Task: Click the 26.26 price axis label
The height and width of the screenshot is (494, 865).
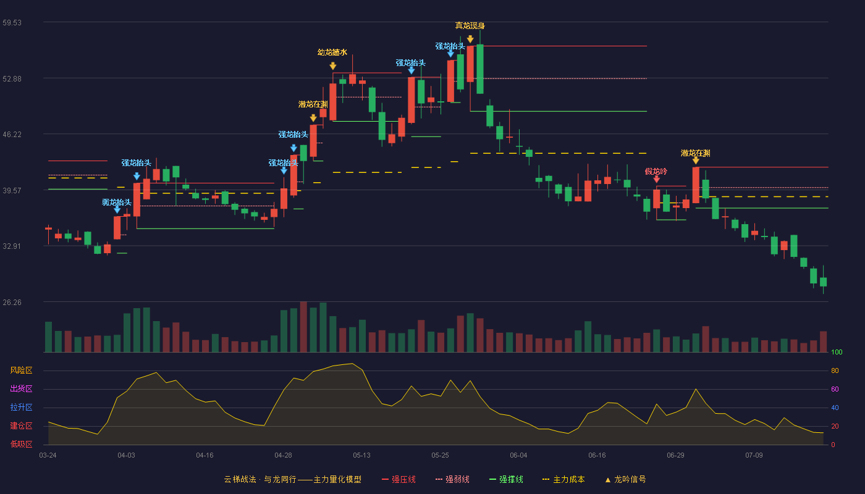Action: (x=12, y=303)
